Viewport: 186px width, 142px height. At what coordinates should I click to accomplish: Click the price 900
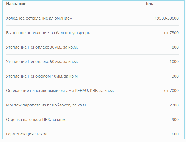175,120
